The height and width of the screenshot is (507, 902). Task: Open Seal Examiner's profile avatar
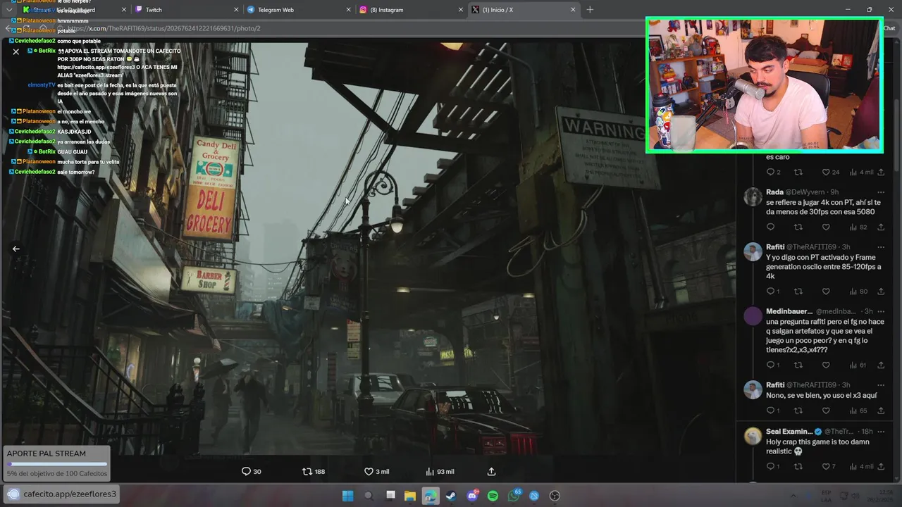click(x=753, y=436)
